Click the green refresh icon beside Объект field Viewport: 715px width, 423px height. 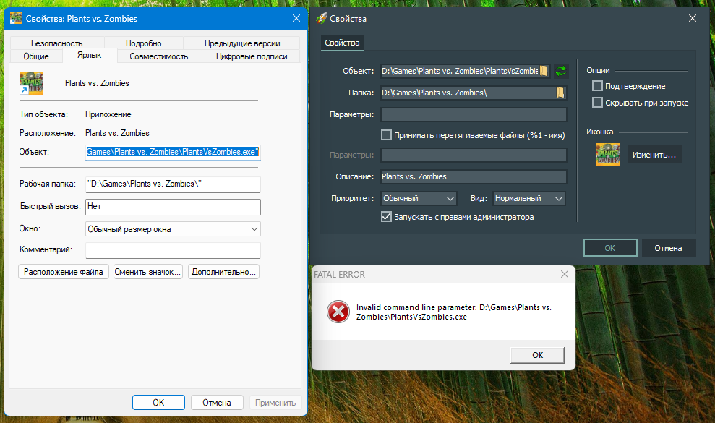point(561,71)
